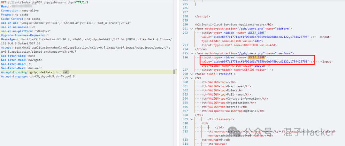Click the Full name table header line
345x146 pixels.
pyautogui.click(x=226, y=94)
